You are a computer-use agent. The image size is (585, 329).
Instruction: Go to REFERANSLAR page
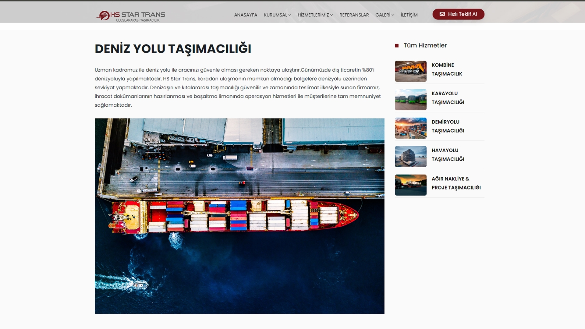(x=354, y=15)
